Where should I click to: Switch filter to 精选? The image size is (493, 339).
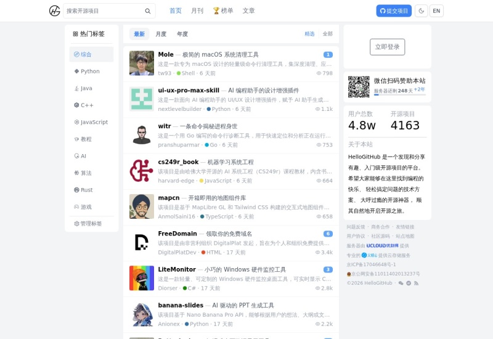310,34
